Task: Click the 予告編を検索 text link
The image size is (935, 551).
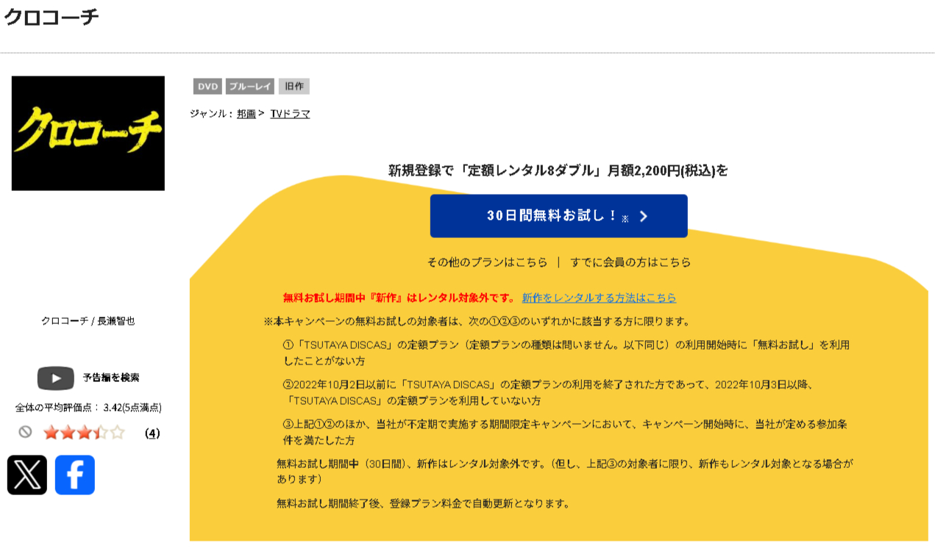Action: 111,378
